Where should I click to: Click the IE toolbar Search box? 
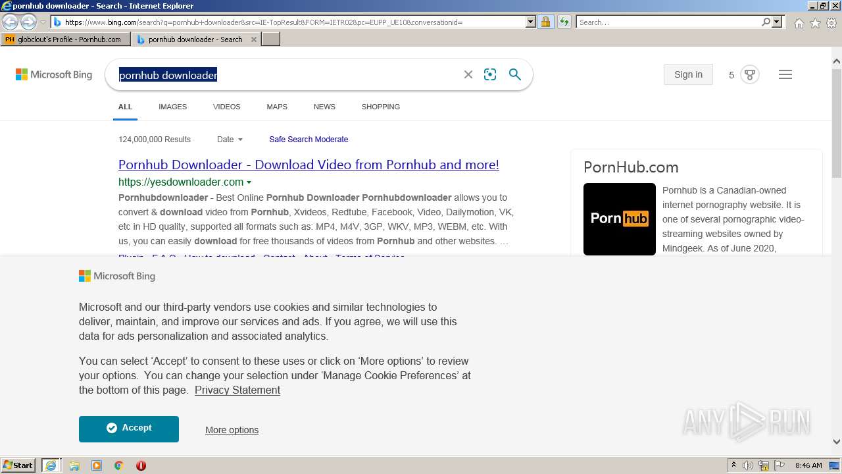[x=668, y=22]
